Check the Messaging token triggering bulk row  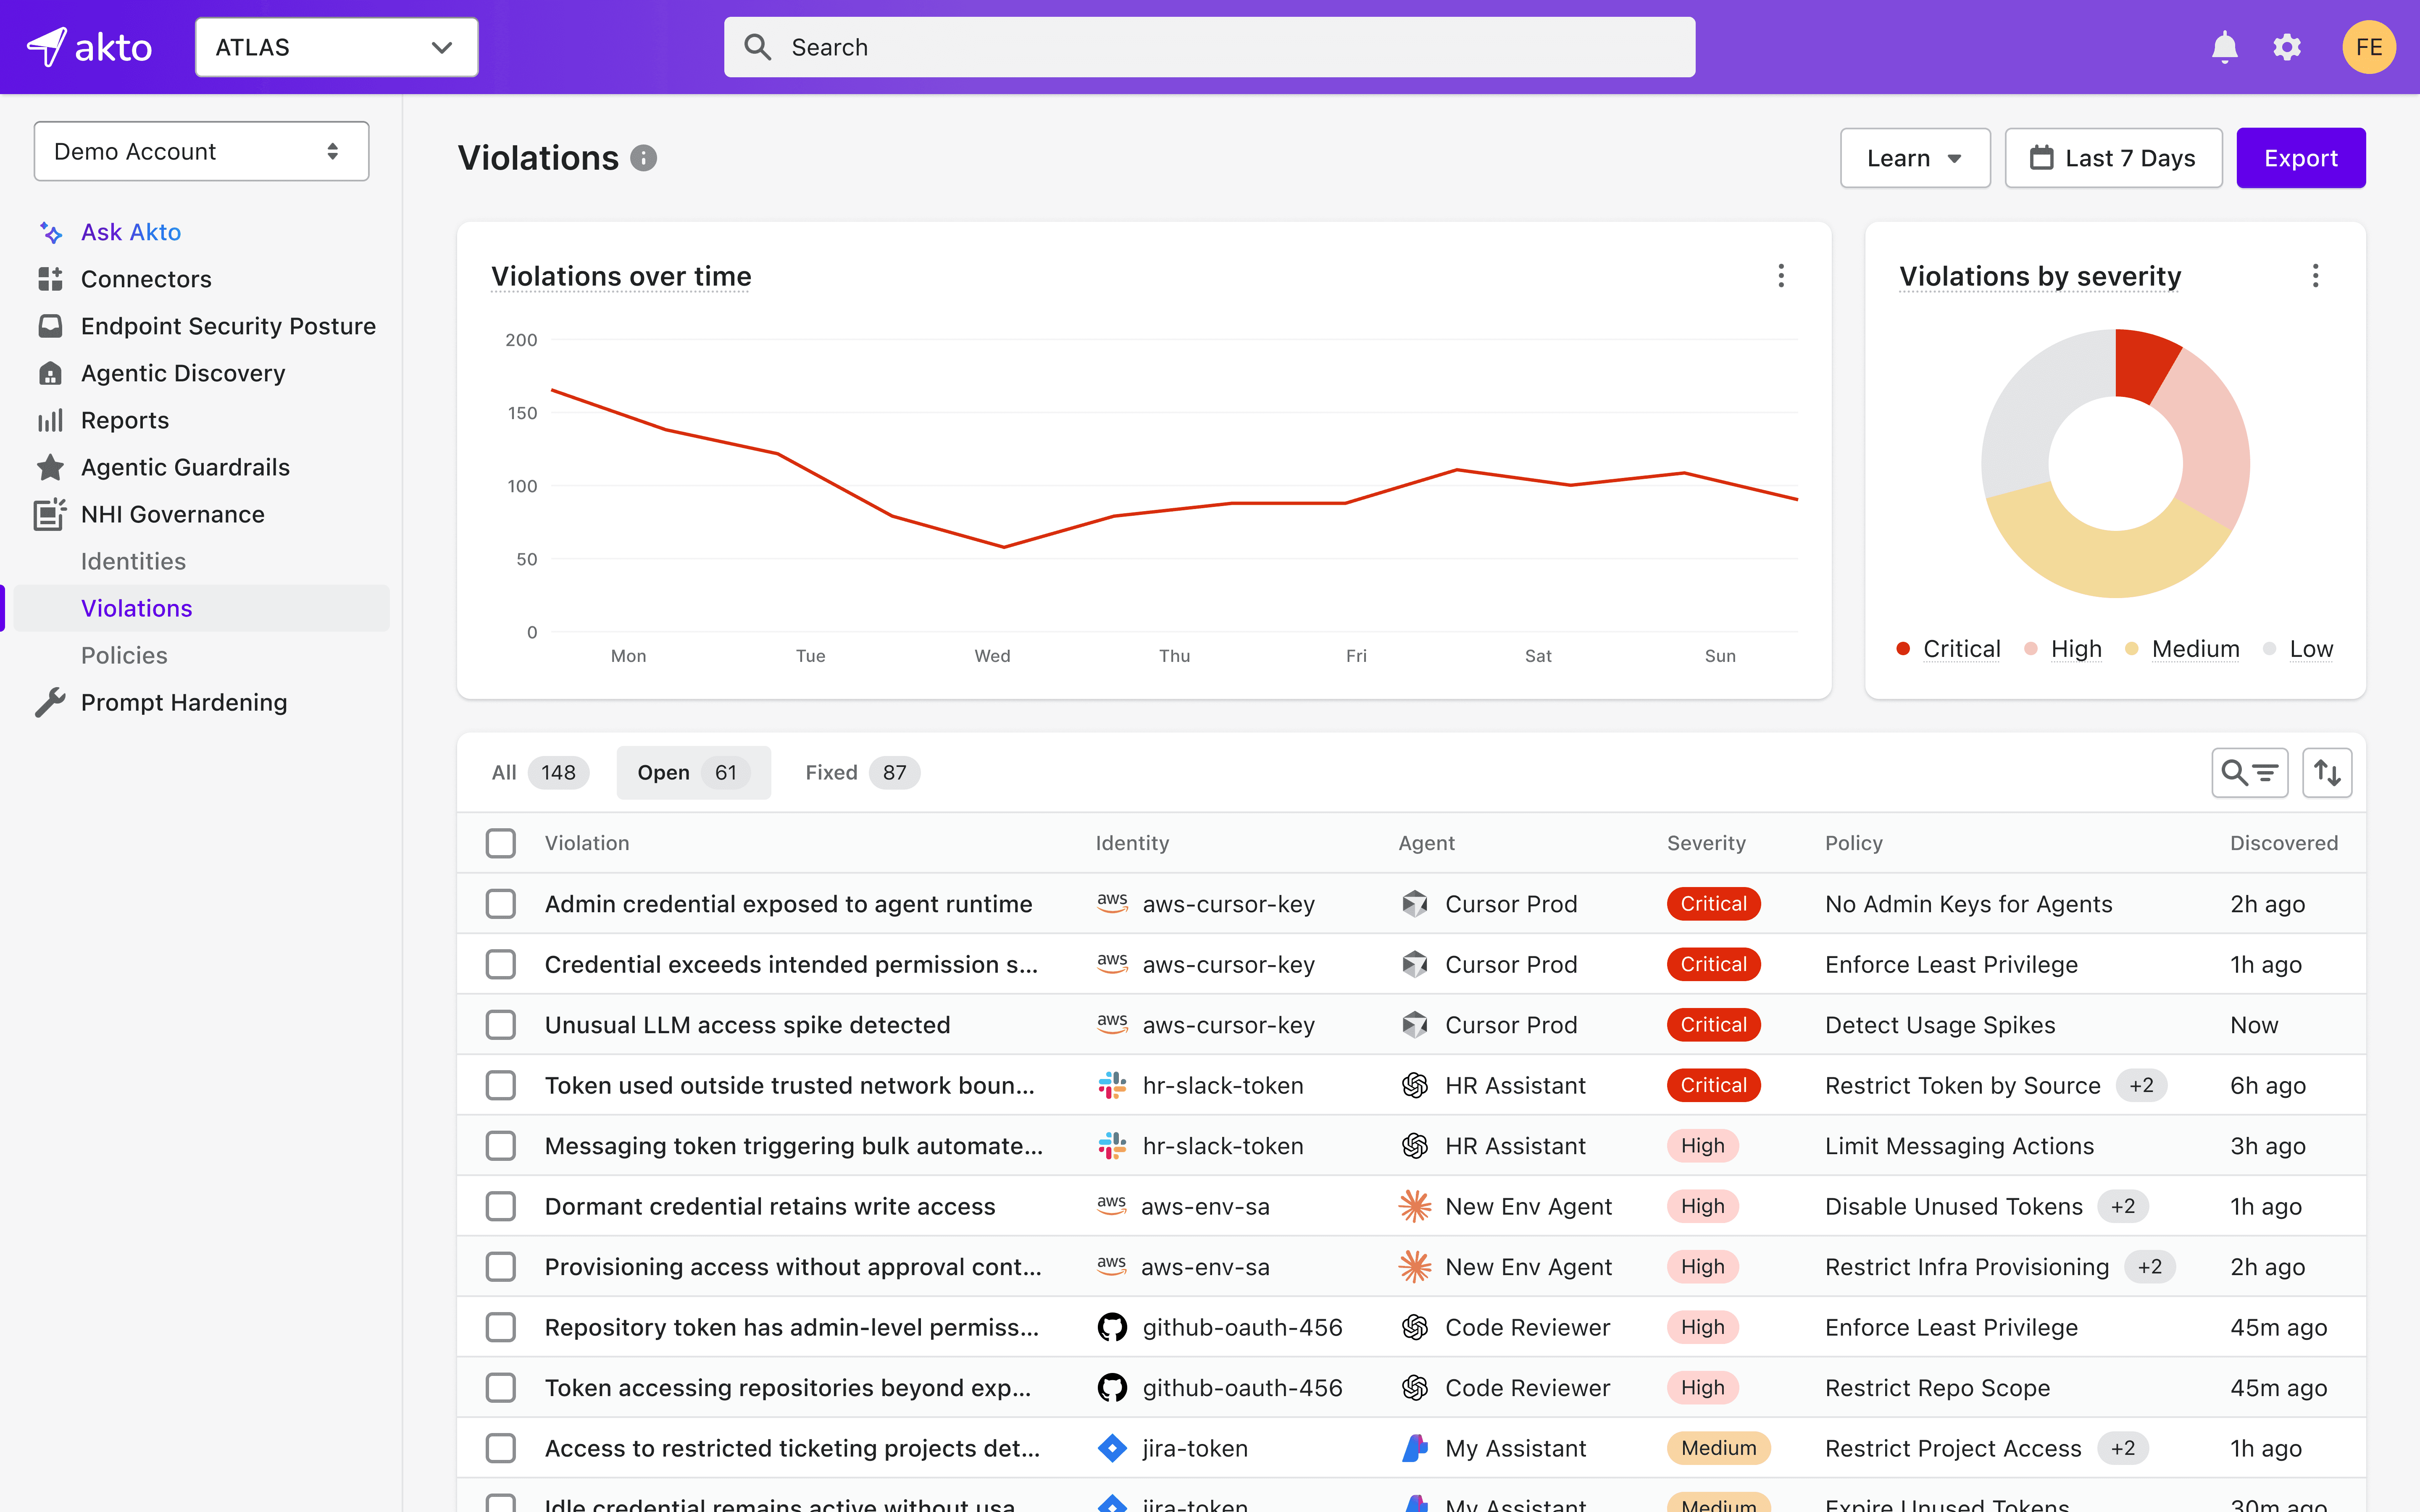(x=501, y=1146)
